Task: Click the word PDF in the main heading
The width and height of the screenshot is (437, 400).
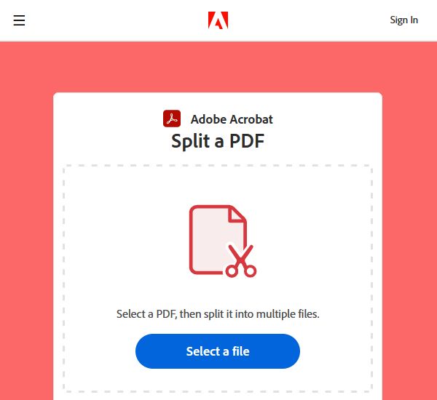Action: coord(247,141)
